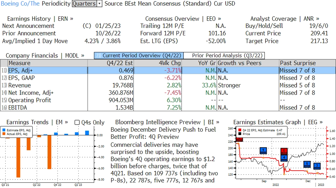Click the Revenue estimate value 19.768B
336x188 pixels.
point(123,85)
